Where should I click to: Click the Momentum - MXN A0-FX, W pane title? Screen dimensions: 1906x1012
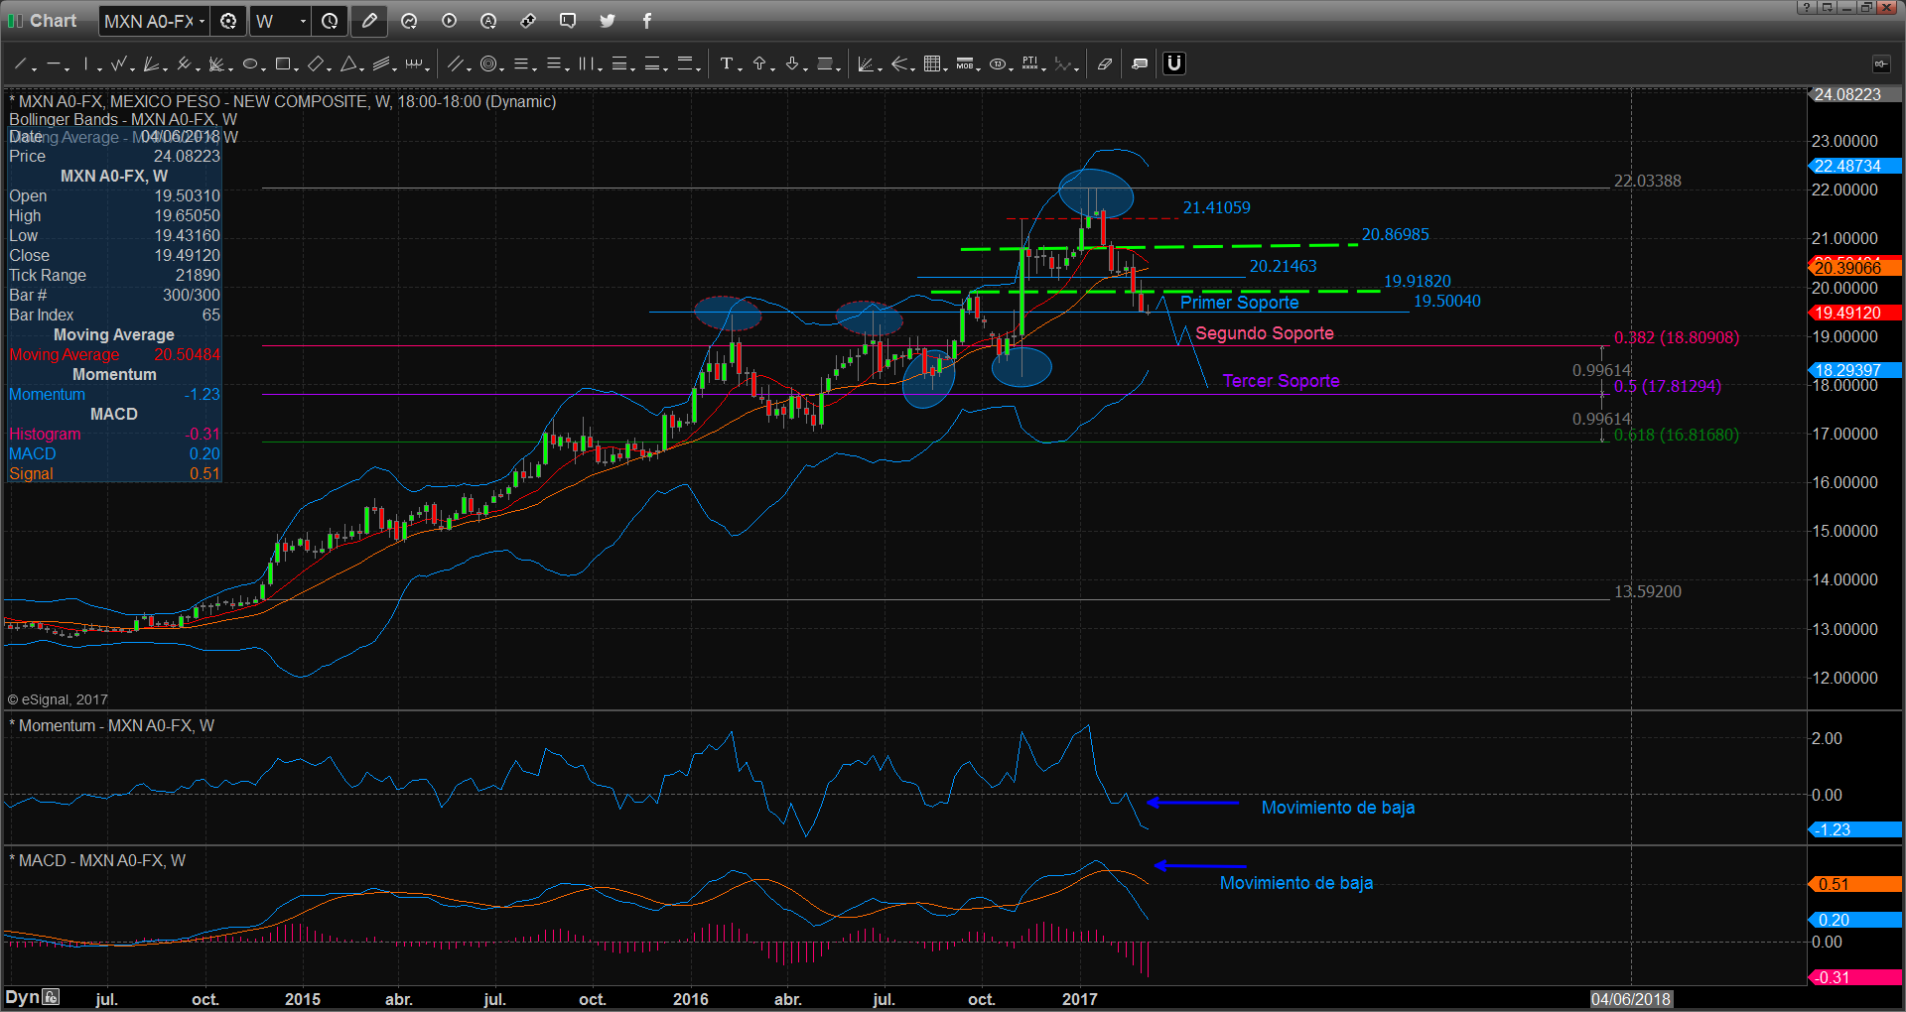[112, 726]
